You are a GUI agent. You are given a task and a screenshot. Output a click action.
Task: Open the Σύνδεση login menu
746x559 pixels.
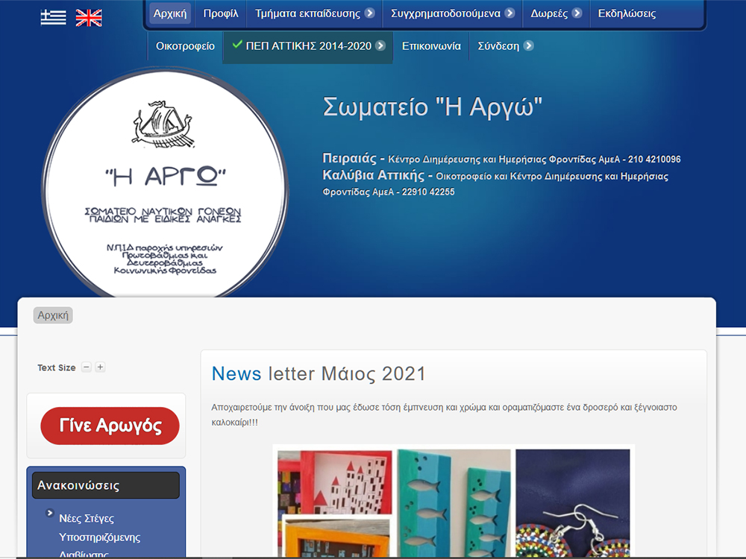[498, 46]
